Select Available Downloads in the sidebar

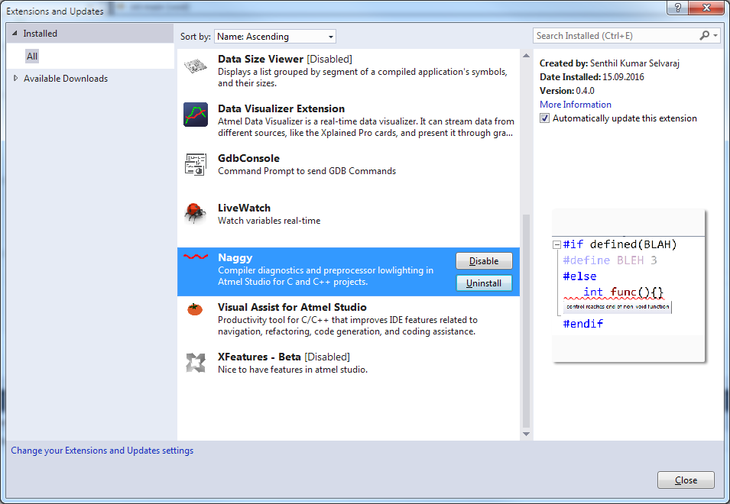pyautogui.click(x=66, y=79)
